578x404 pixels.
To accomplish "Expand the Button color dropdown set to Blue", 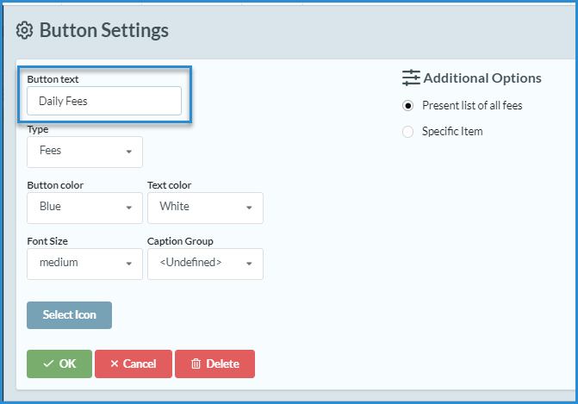I will (84, 208).
